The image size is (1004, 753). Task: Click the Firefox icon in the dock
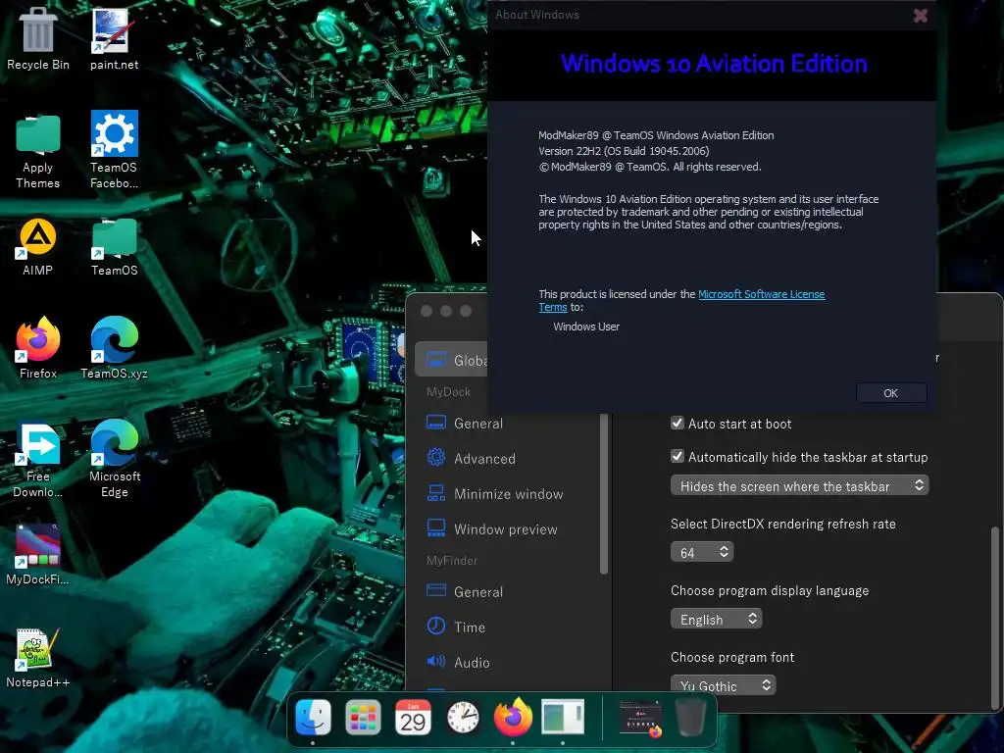[x=513, y=717]
